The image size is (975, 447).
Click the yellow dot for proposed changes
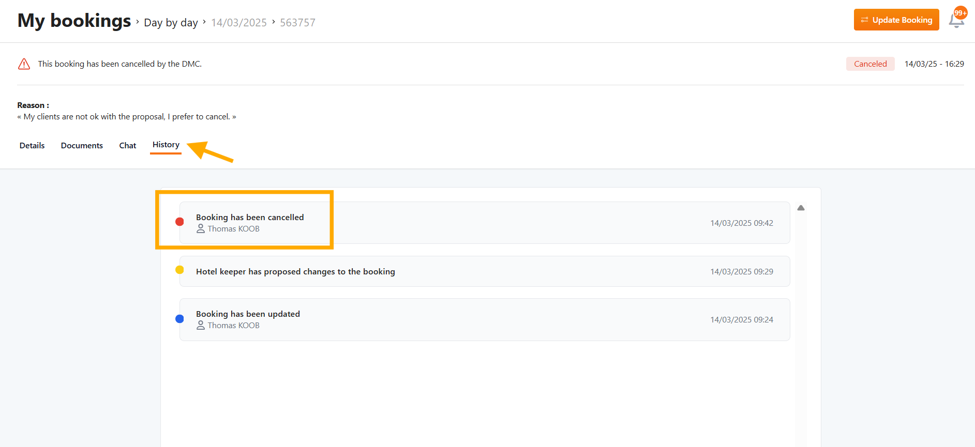point(179,270)
